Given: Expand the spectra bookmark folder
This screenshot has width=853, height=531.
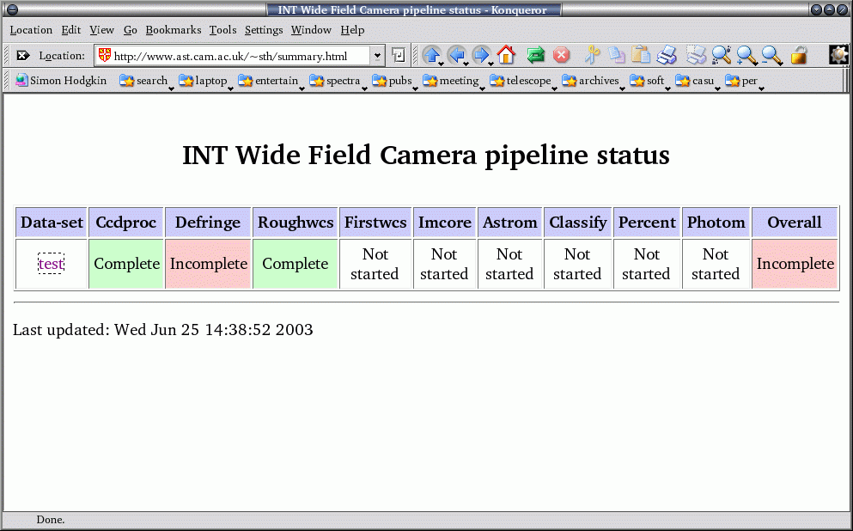Looking at the screenshot, I should coord(336,81).
